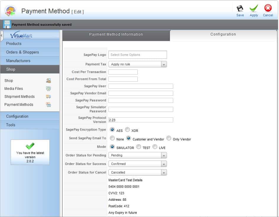The width and height of the screenshot is (279, 217).
Task: Go to Media Files
Action: point(14,88)
